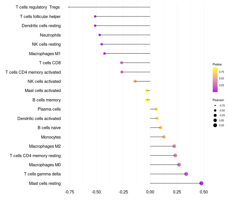
Task: Click the T cells gamma delta dot
Action: point(186,174)
